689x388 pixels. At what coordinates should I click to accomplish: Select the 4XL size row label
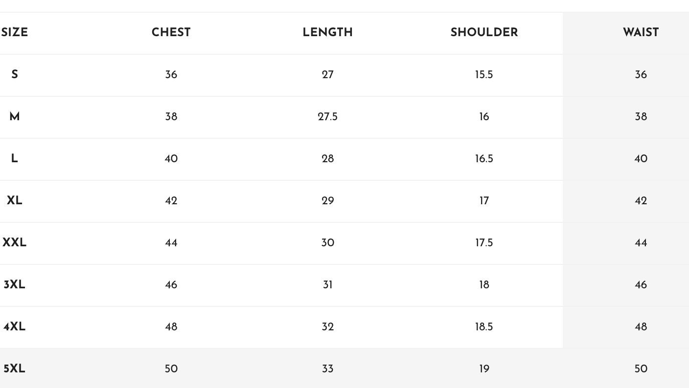click(x=15, y=327)
